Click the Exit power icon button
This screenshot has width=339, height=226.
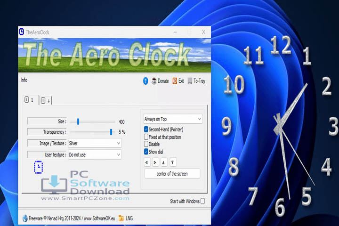pos(178,81)
